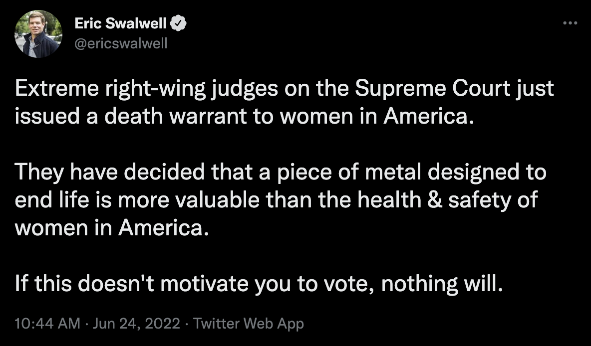Click the words "Supreme Court" in the tweet
This screenshot has height=346, width=591.
pyautogui.click(x=433, y=88)
